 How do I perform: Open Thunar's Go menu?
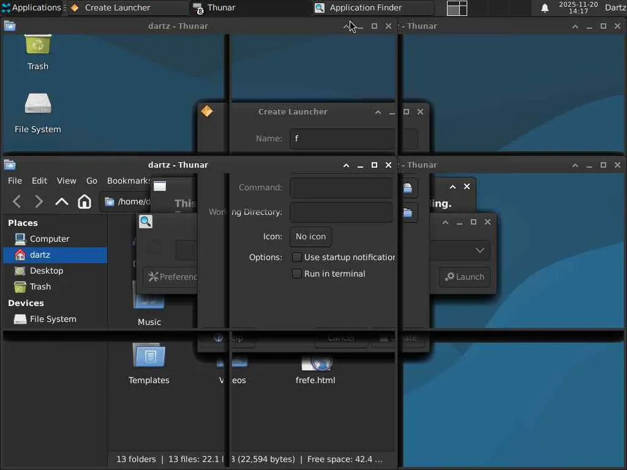(92, 181)
